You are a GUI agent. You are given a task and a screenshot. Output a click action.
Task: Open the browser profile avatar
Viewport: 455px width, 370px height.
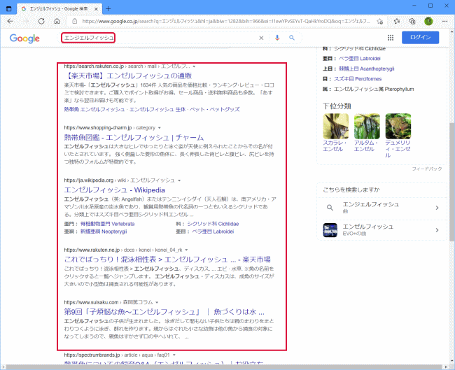click(428, 21)
